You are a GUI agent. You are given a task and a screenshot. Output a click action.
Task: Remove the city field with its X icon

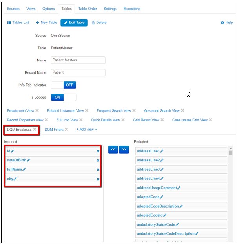click(x=98, y=179)
